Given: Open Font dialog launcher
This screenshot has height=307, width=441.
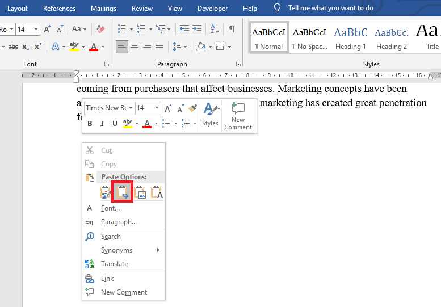Looking at the screenshot, I should tap(107, 64).
